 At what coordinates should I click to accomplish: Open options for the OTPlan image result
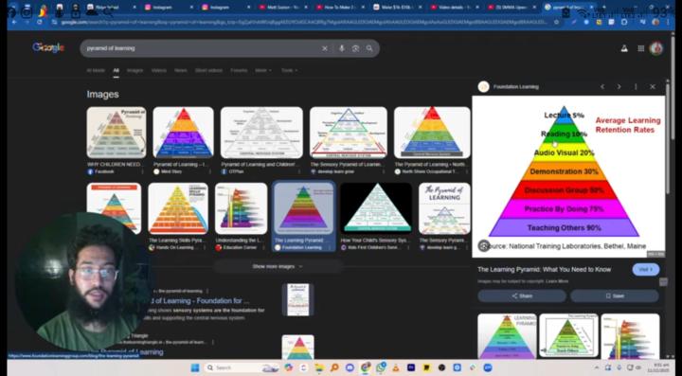coord(299,171)
